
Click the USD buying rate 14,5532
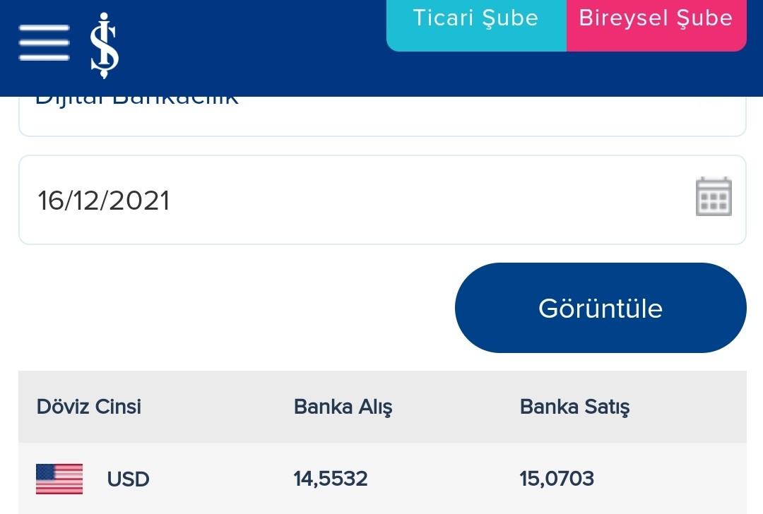tap(331, 479)
